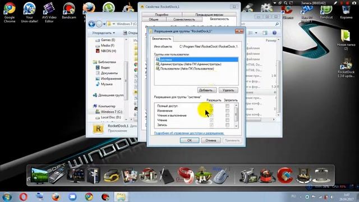Image resolution: width=359 pixels, height=202 pixels.
Task: Click the Explorer back arrow button
Action: [91, 24]
